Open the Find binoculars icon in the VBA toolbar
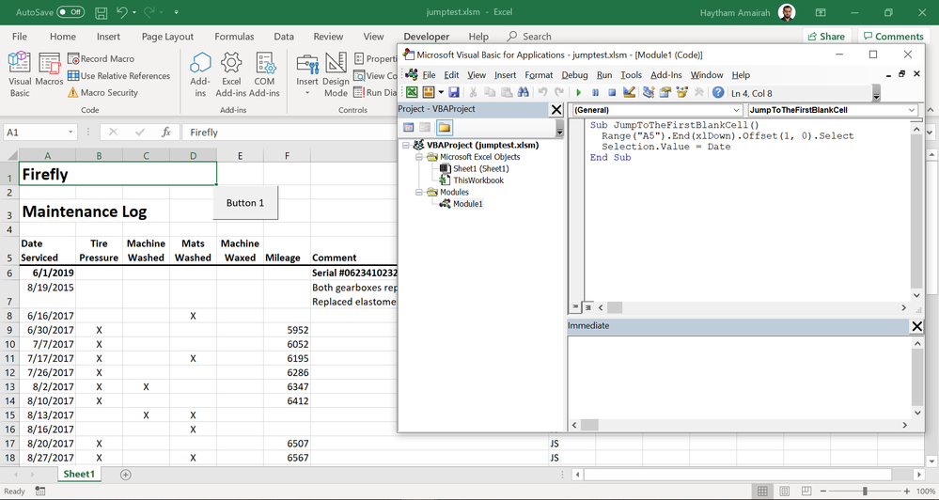 (524, 92)
